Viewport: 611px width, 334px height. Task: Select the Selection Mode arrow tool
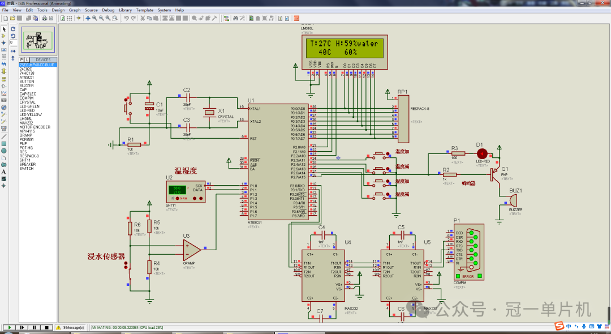tap(3, 28)
